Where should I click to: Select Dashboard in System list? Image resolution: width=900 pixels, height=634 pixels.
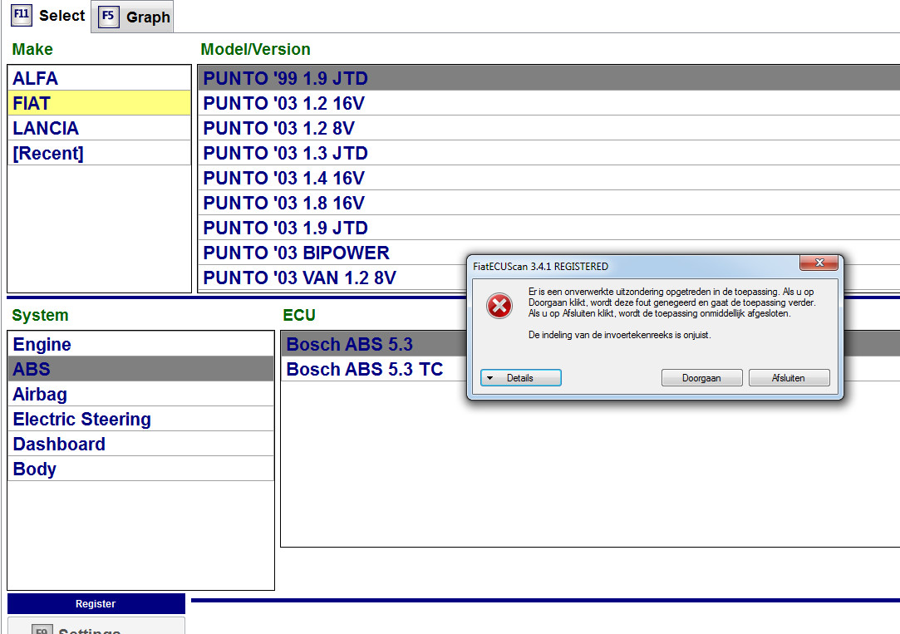(x=140, y=444)
